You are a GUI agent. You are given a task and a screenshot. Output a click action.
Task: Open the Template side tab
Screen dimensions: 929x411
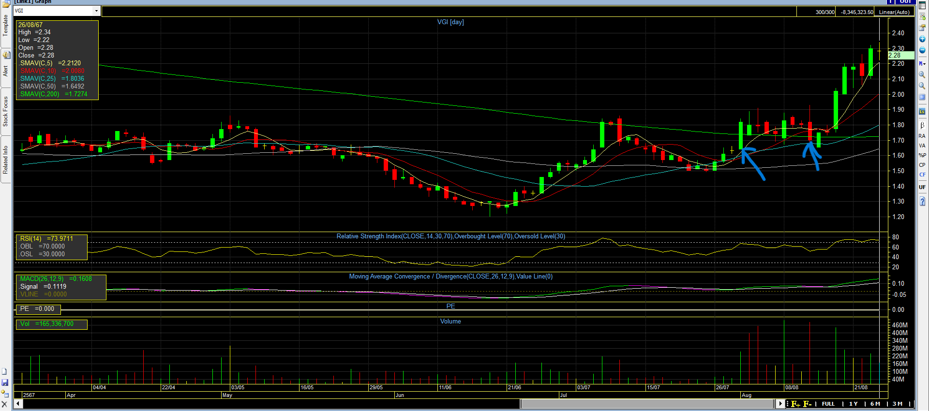click(x=5, y=26)
